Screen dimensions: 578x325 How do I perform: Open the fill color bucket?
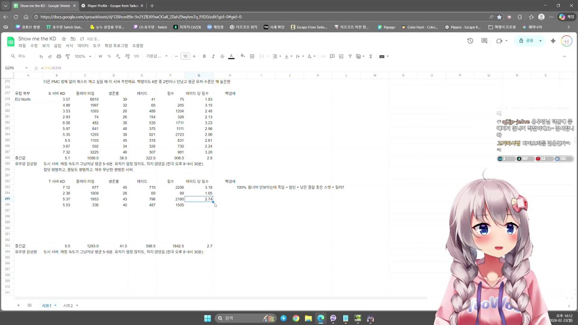(x=242, y=56)
